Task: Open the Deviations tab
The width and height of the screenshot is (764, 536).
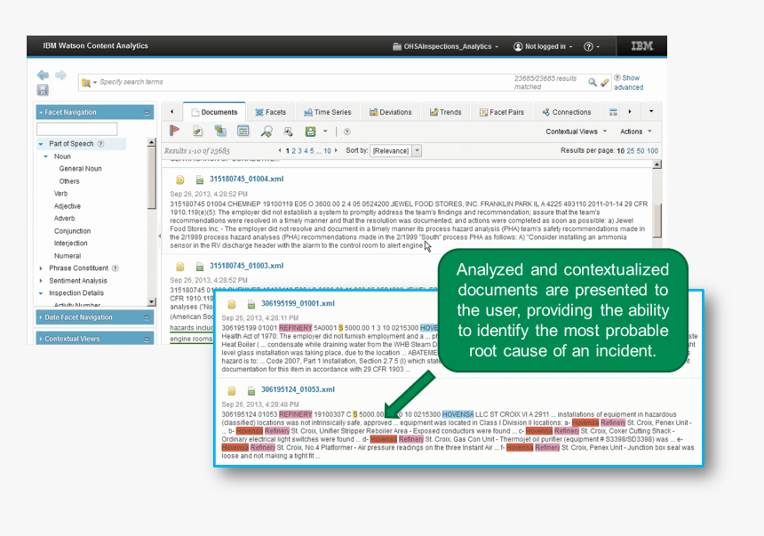Action: click(390, 112)
